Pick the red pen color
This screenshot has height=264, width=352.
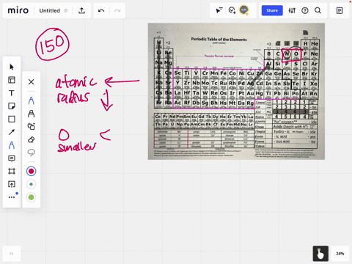31,171
